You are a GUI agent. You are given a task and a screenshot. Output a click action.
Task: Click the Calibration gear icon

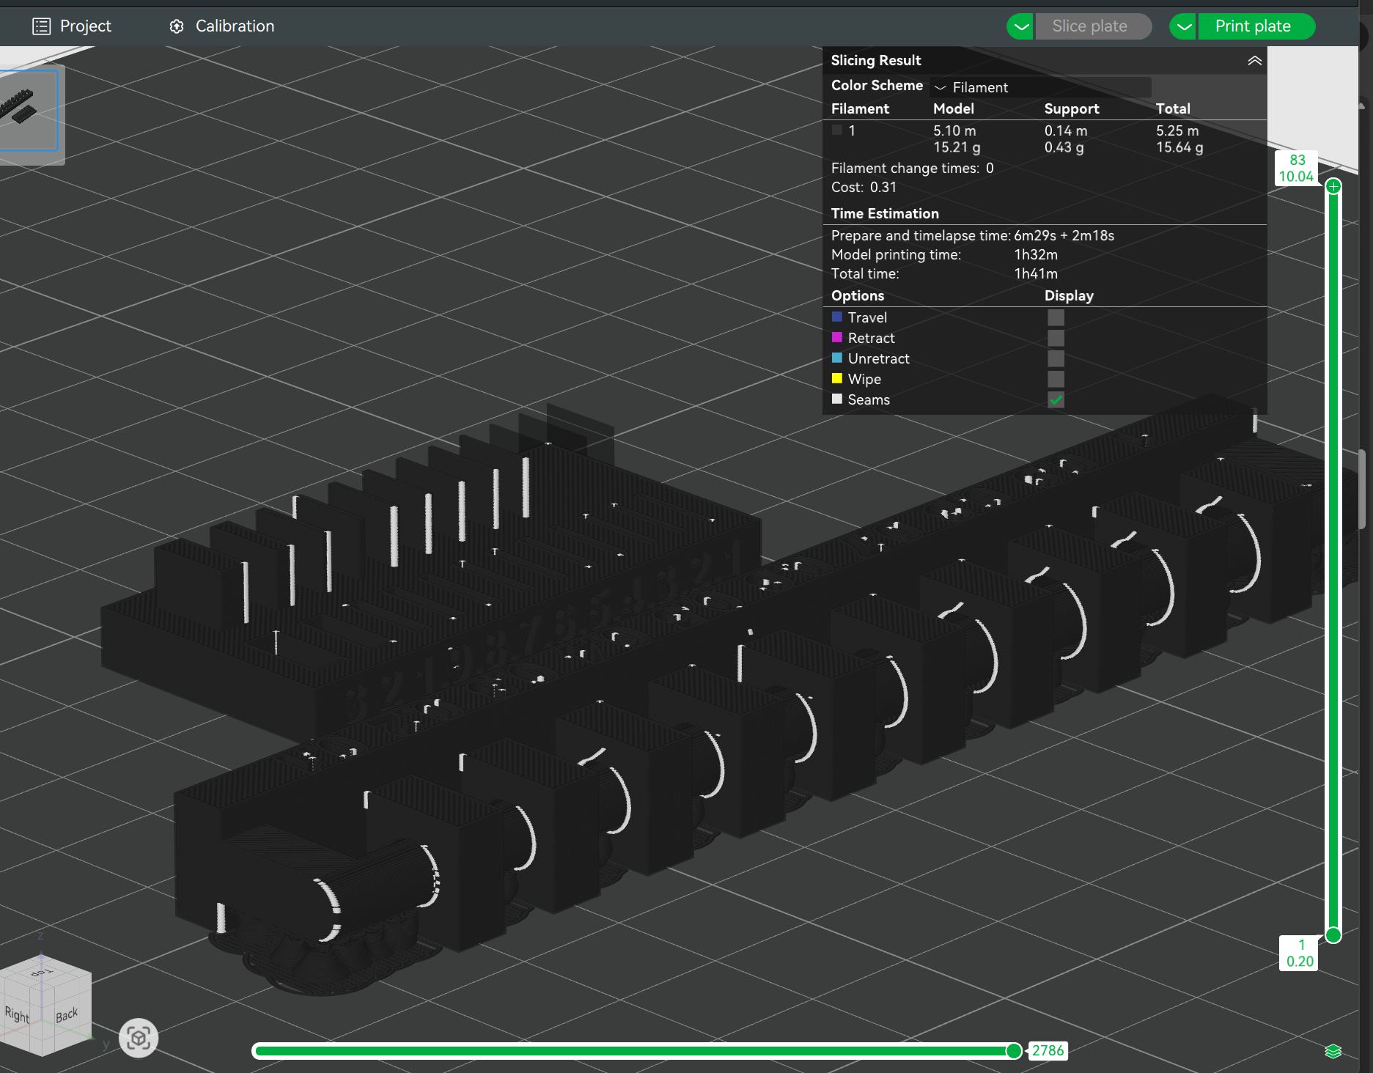[176, 26]
